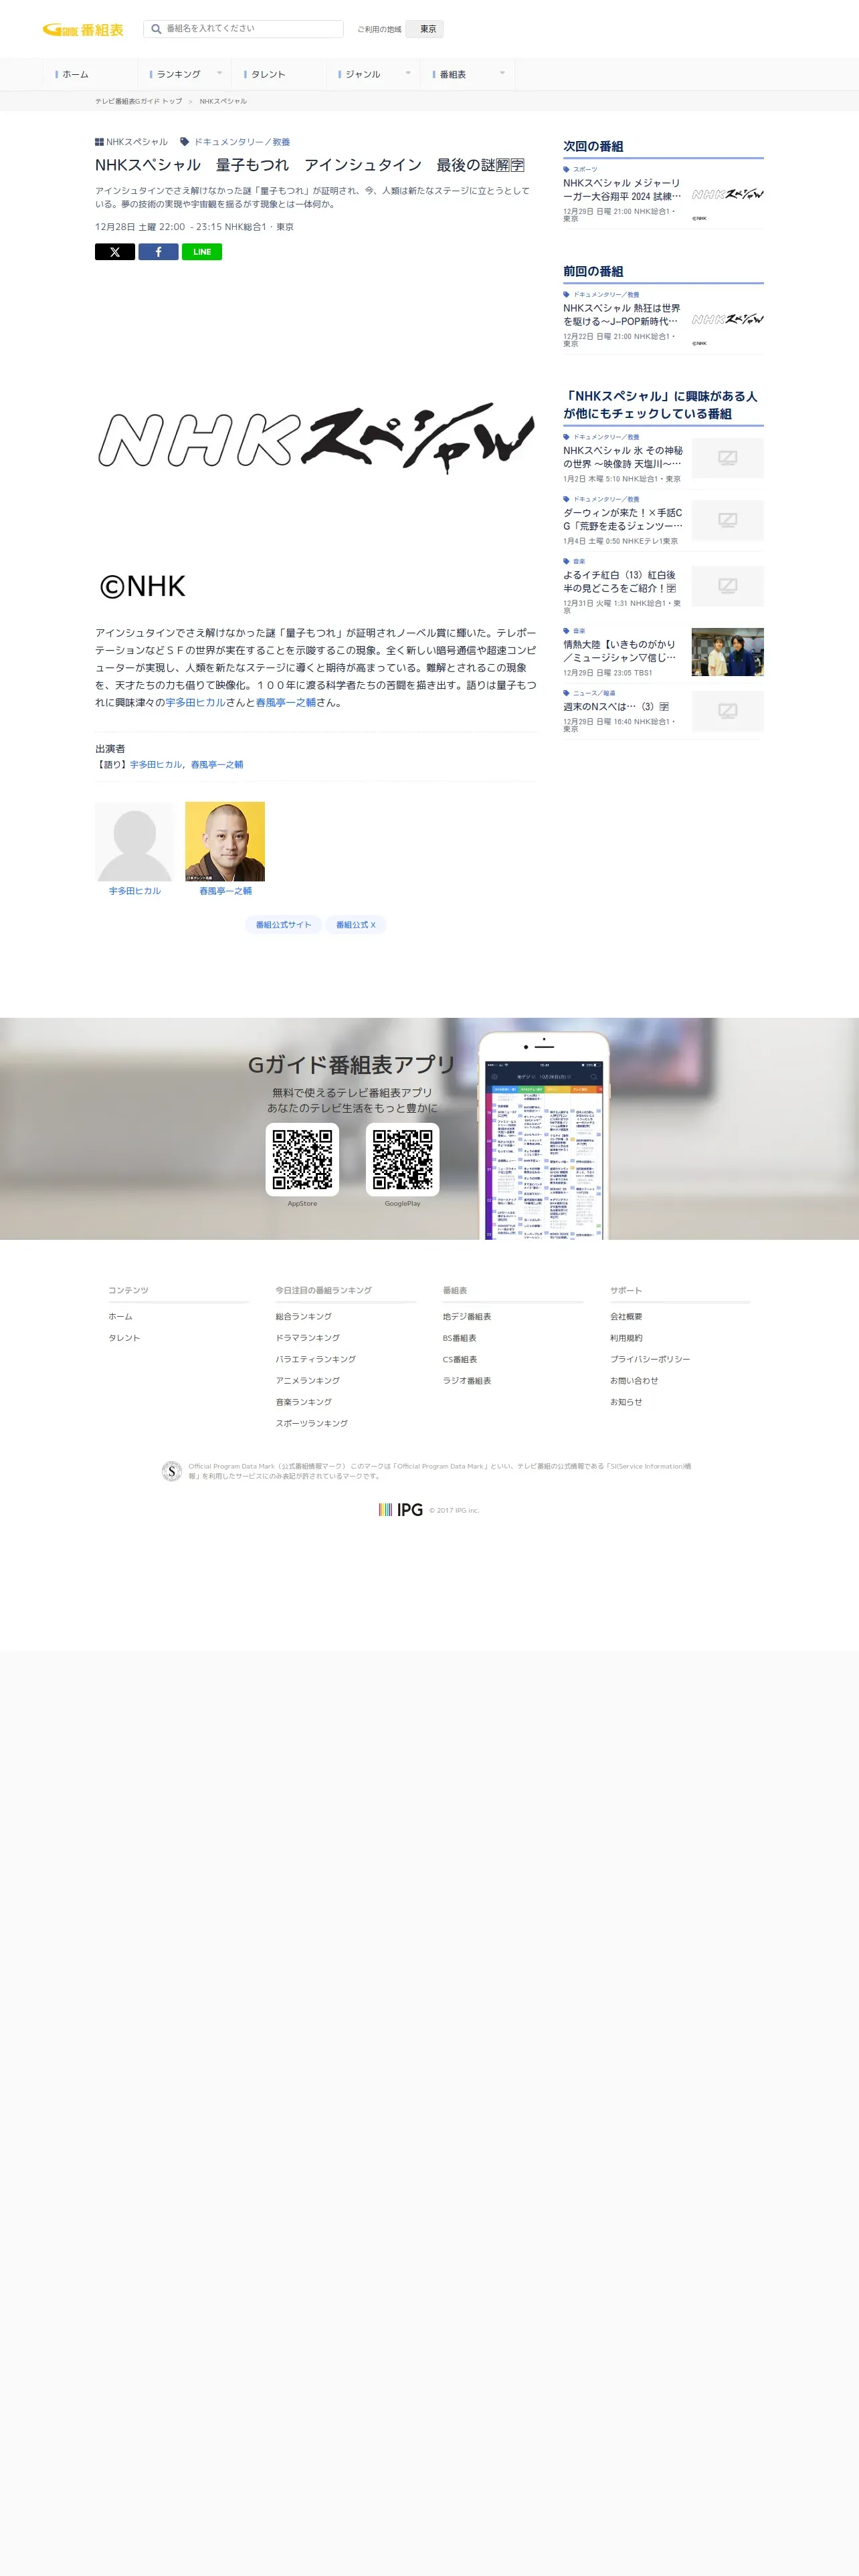
Task: Click the grid icon beside NHKスペシャル
Action: coord(99,142)
